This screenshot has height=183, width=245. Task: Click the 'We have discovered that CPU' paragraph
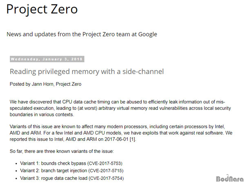[120, 108]
